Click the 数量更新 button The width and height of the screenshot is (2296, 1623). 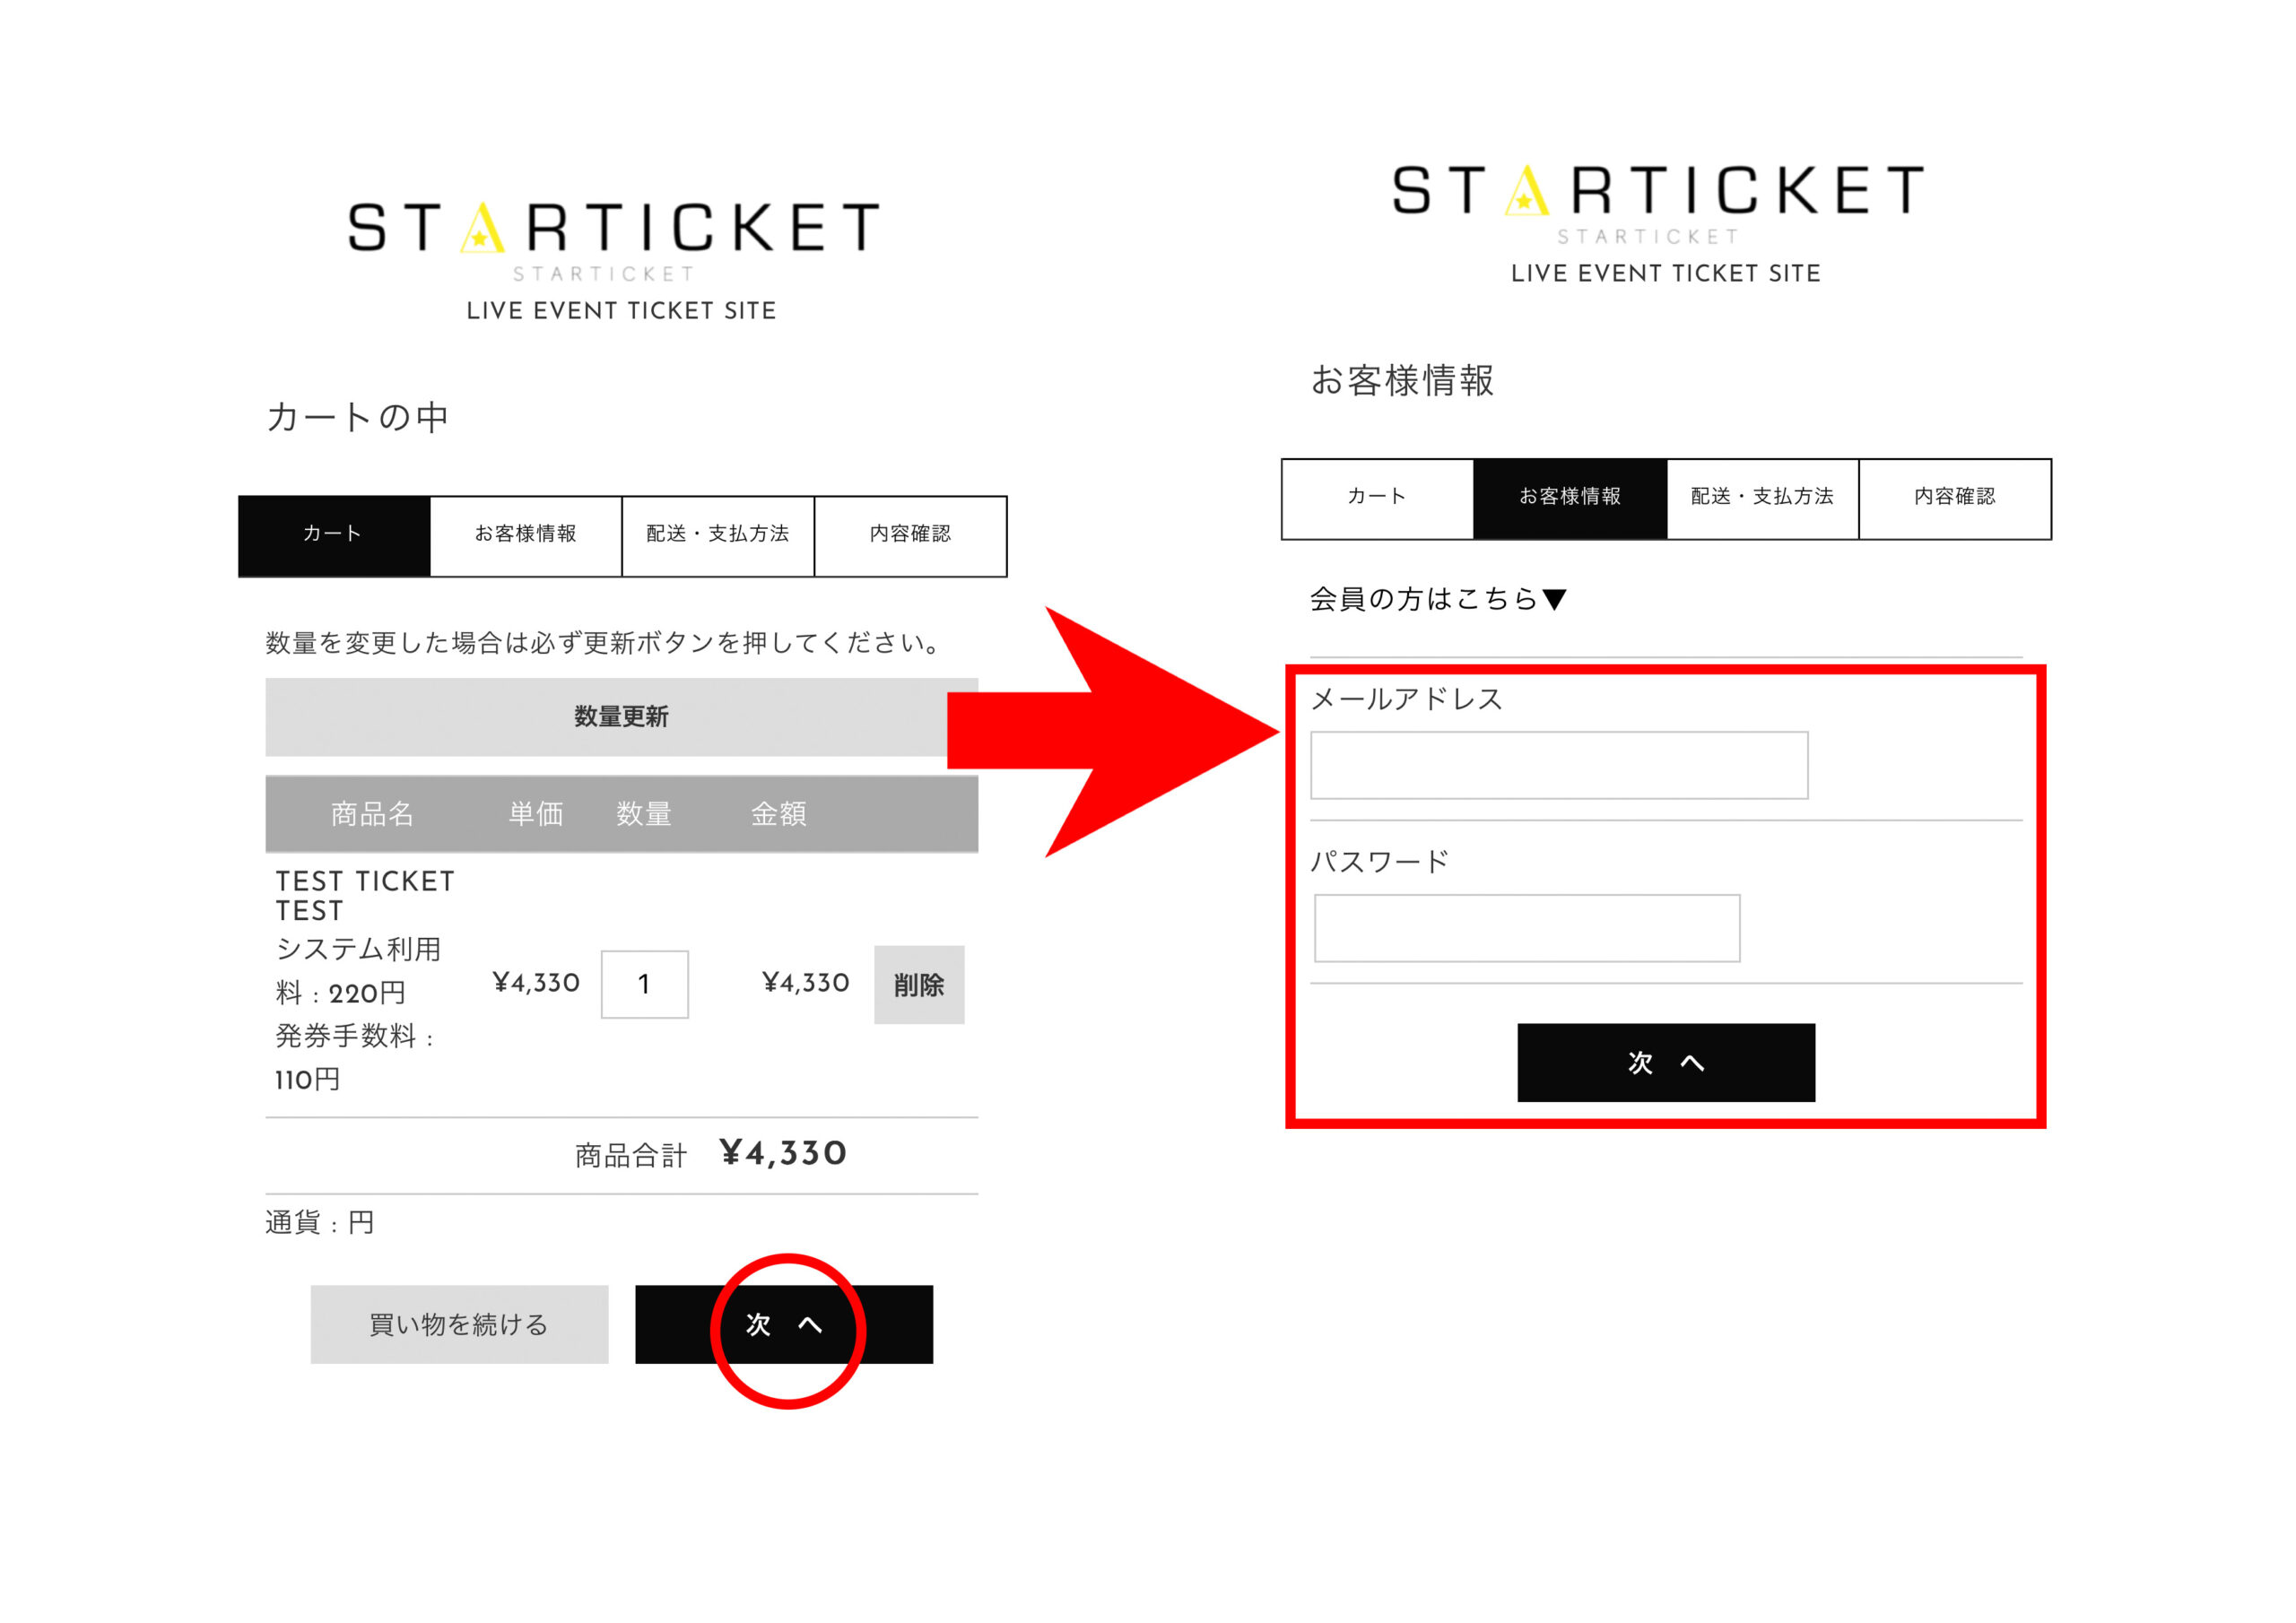point(621,717)
